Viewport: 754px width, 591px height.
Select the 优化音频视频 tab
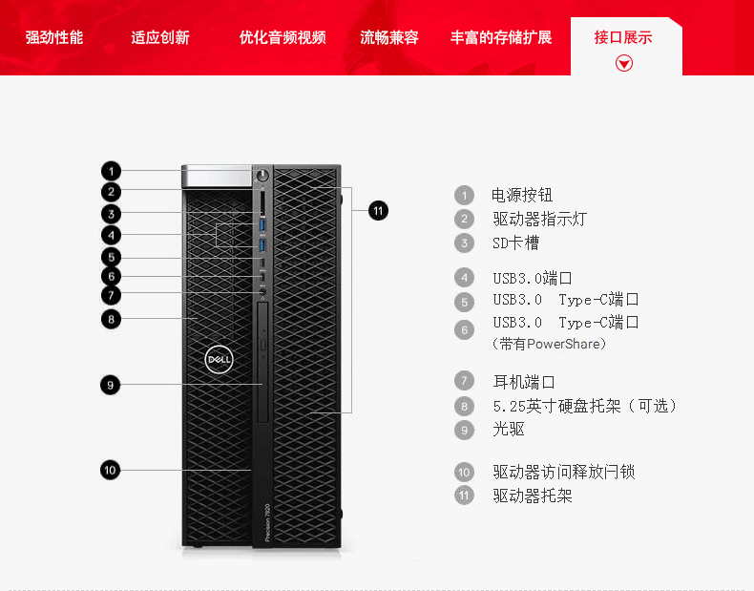pos(283,37)
